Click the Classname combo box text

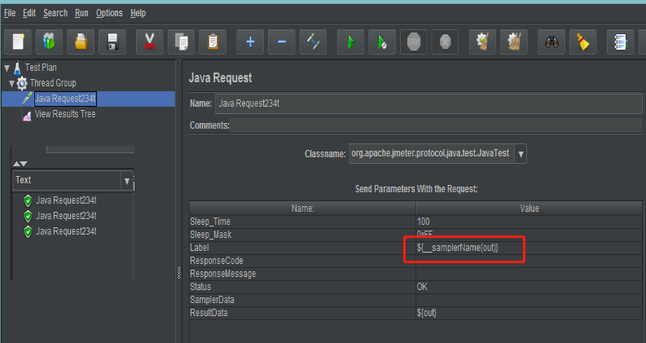tap(432, 154)
